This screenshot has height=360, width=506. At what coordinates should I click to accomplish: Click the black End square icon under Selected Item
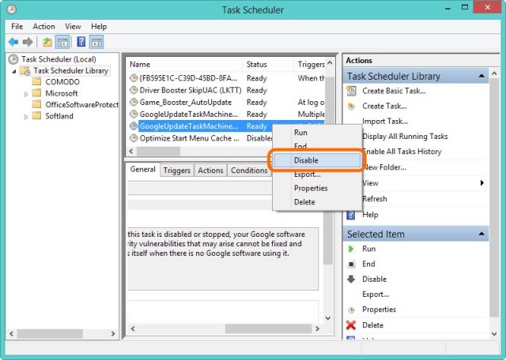pyautogui.click(x=351, y=264)
